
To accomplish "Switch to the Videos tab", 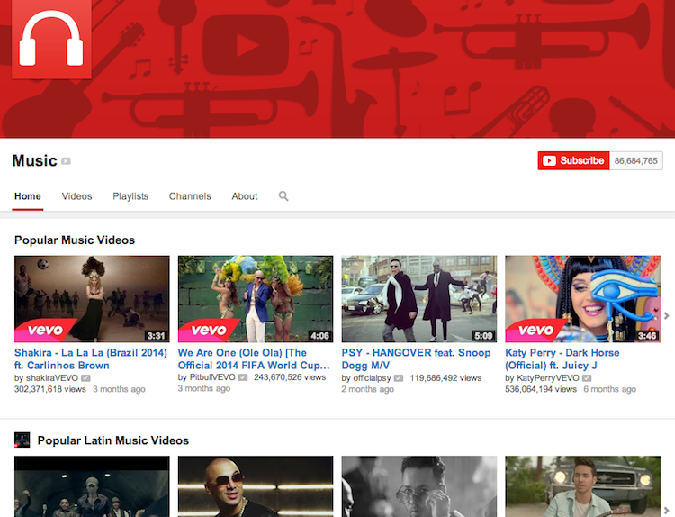I will point(76,196).
